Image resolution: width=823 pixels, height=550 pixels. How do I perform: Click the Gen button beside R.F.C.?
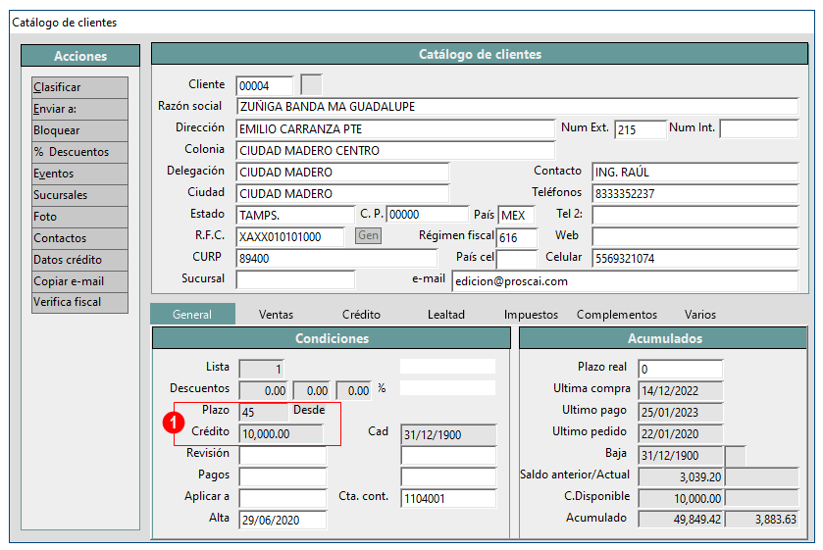(369, 235)
